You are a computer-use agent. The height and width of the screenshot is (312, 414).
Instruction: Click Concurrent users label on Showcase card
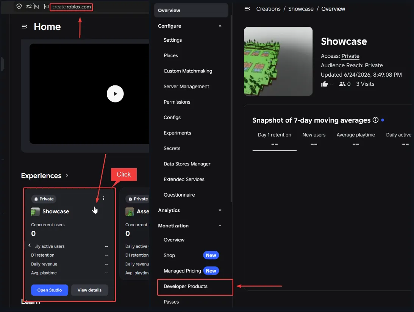pos(48,225)
